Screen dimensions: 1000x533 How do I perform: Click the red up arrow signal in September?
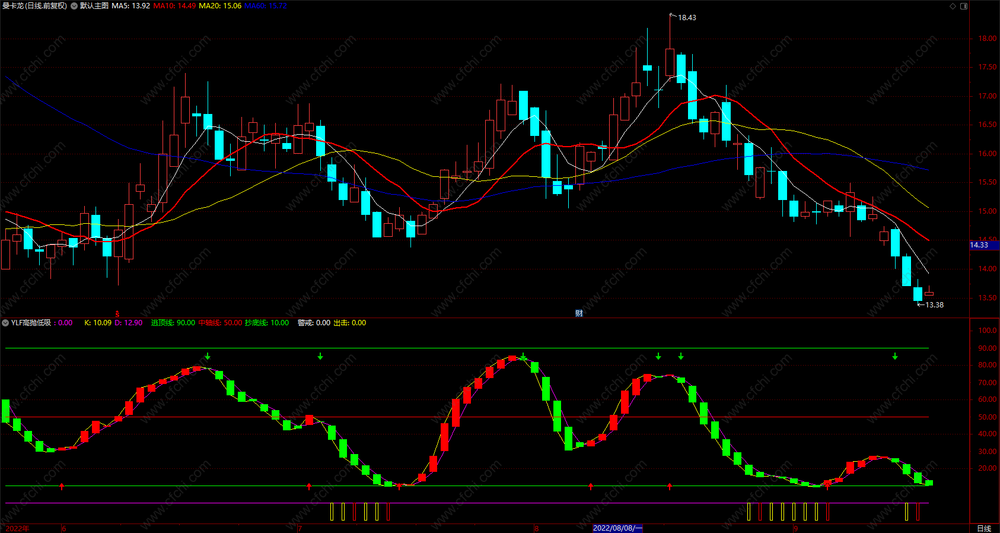point(827,487)
